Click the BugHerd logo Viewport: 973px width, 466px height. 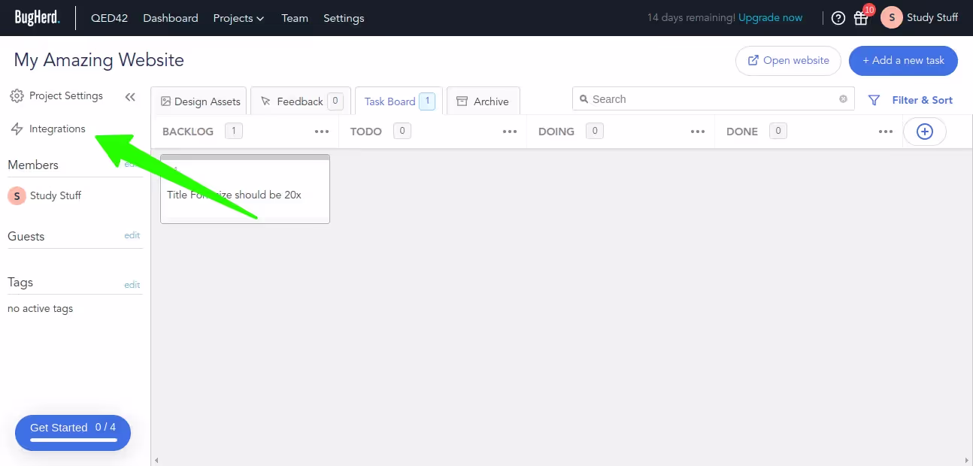(37, 18)
